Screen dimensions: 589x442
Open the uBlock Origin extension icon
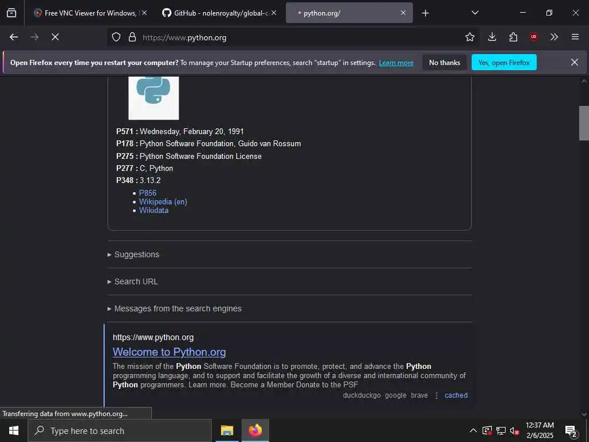533,37
